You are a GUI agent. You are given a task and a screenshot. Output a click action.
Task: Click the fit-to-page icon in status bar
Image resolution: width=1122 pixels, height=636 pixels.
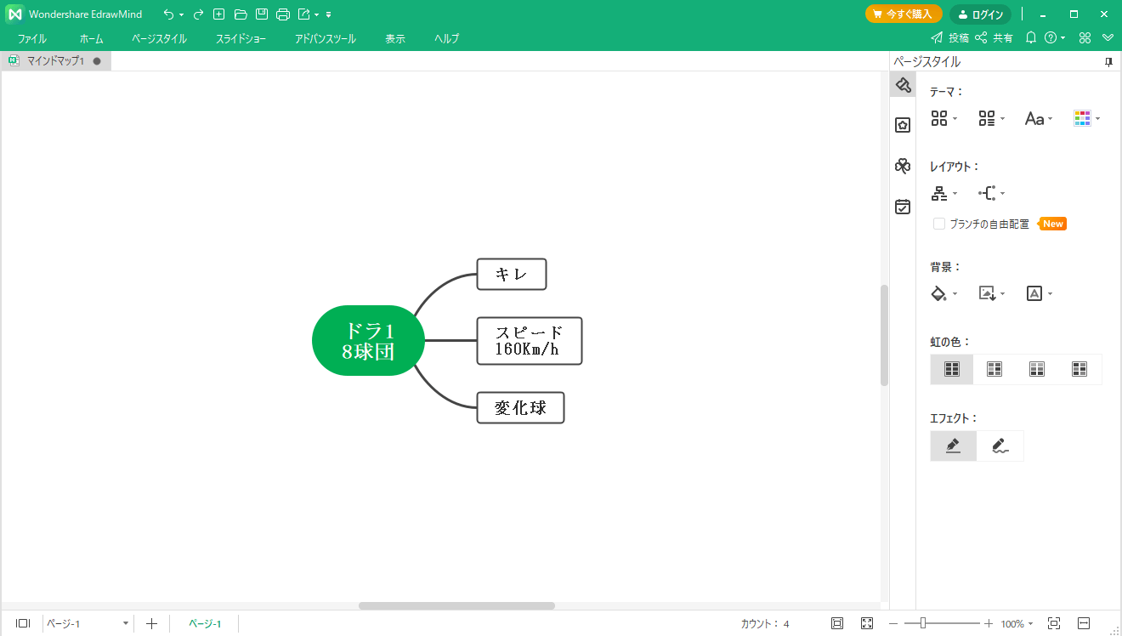[x=837, y=623]
